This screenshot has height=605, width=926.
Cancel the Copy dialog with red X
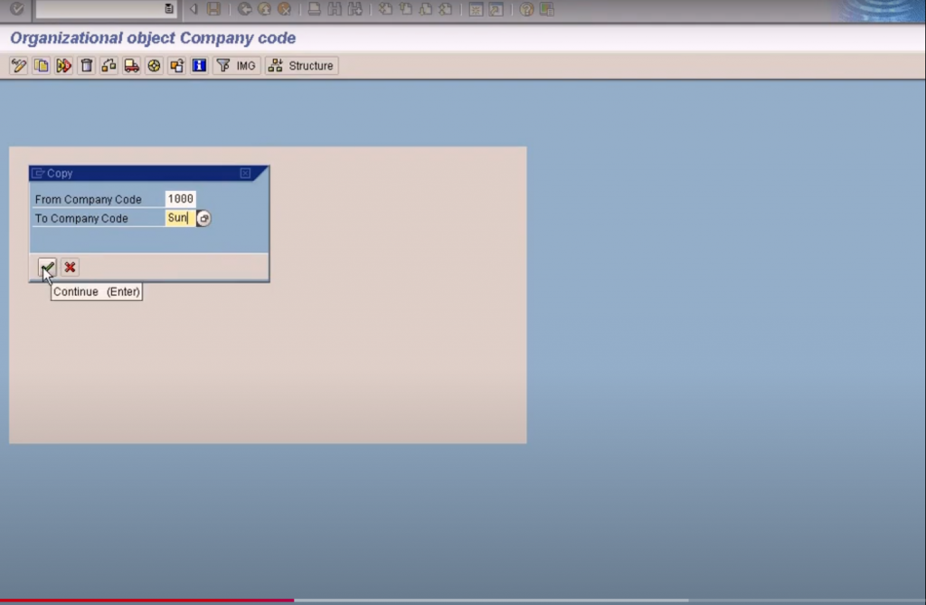coord(70,267)
